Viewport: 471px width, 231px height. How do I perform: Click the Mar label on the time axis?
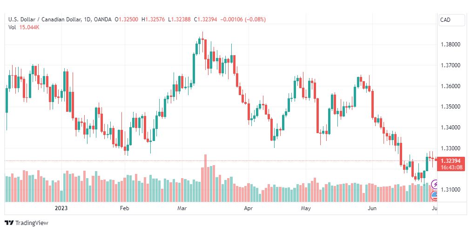coord(182,208)
